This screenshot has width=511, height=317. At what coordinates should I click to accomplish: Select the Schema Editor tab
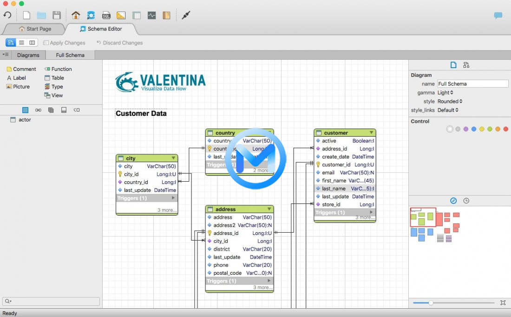tap(101, 29)
